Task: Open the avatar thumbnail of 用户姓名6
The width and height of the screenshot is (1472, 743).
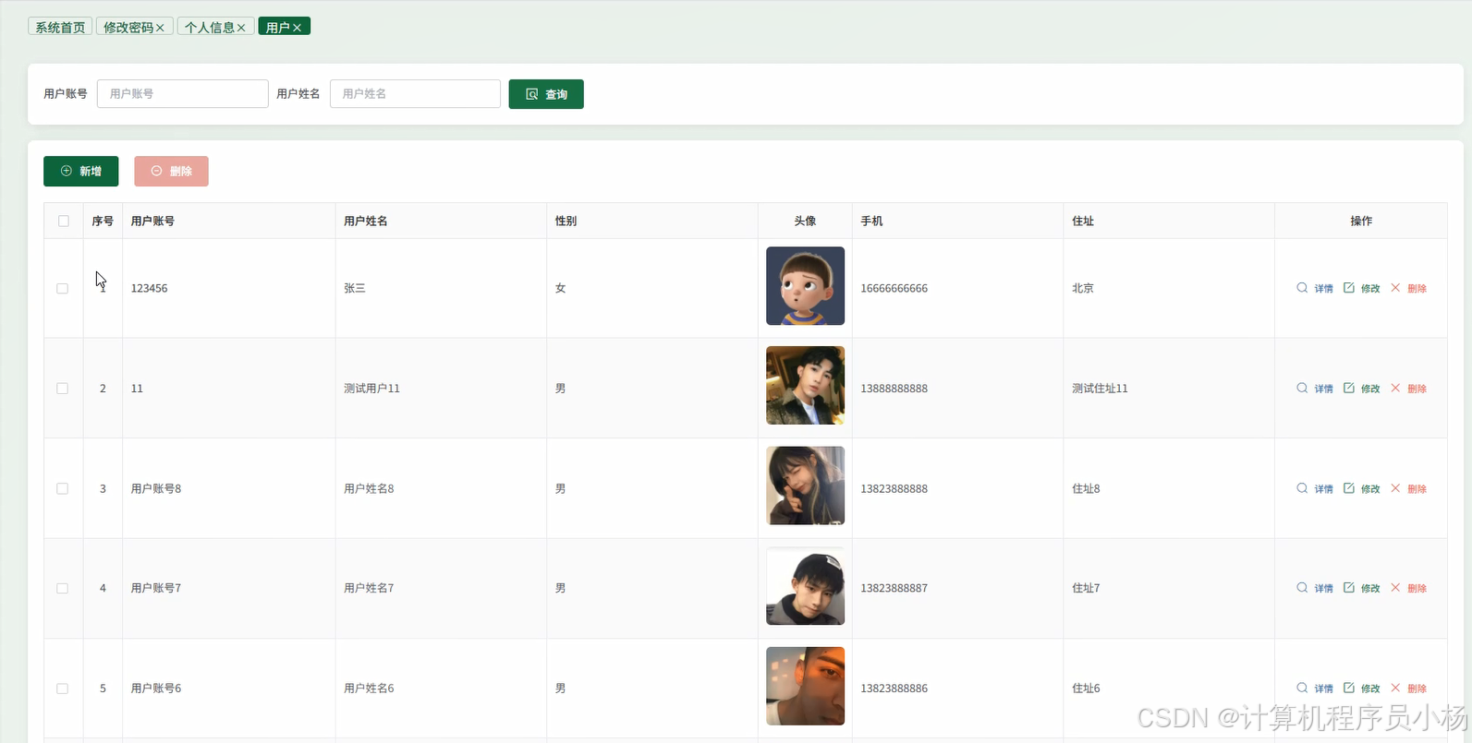Action: coord(805,686)
